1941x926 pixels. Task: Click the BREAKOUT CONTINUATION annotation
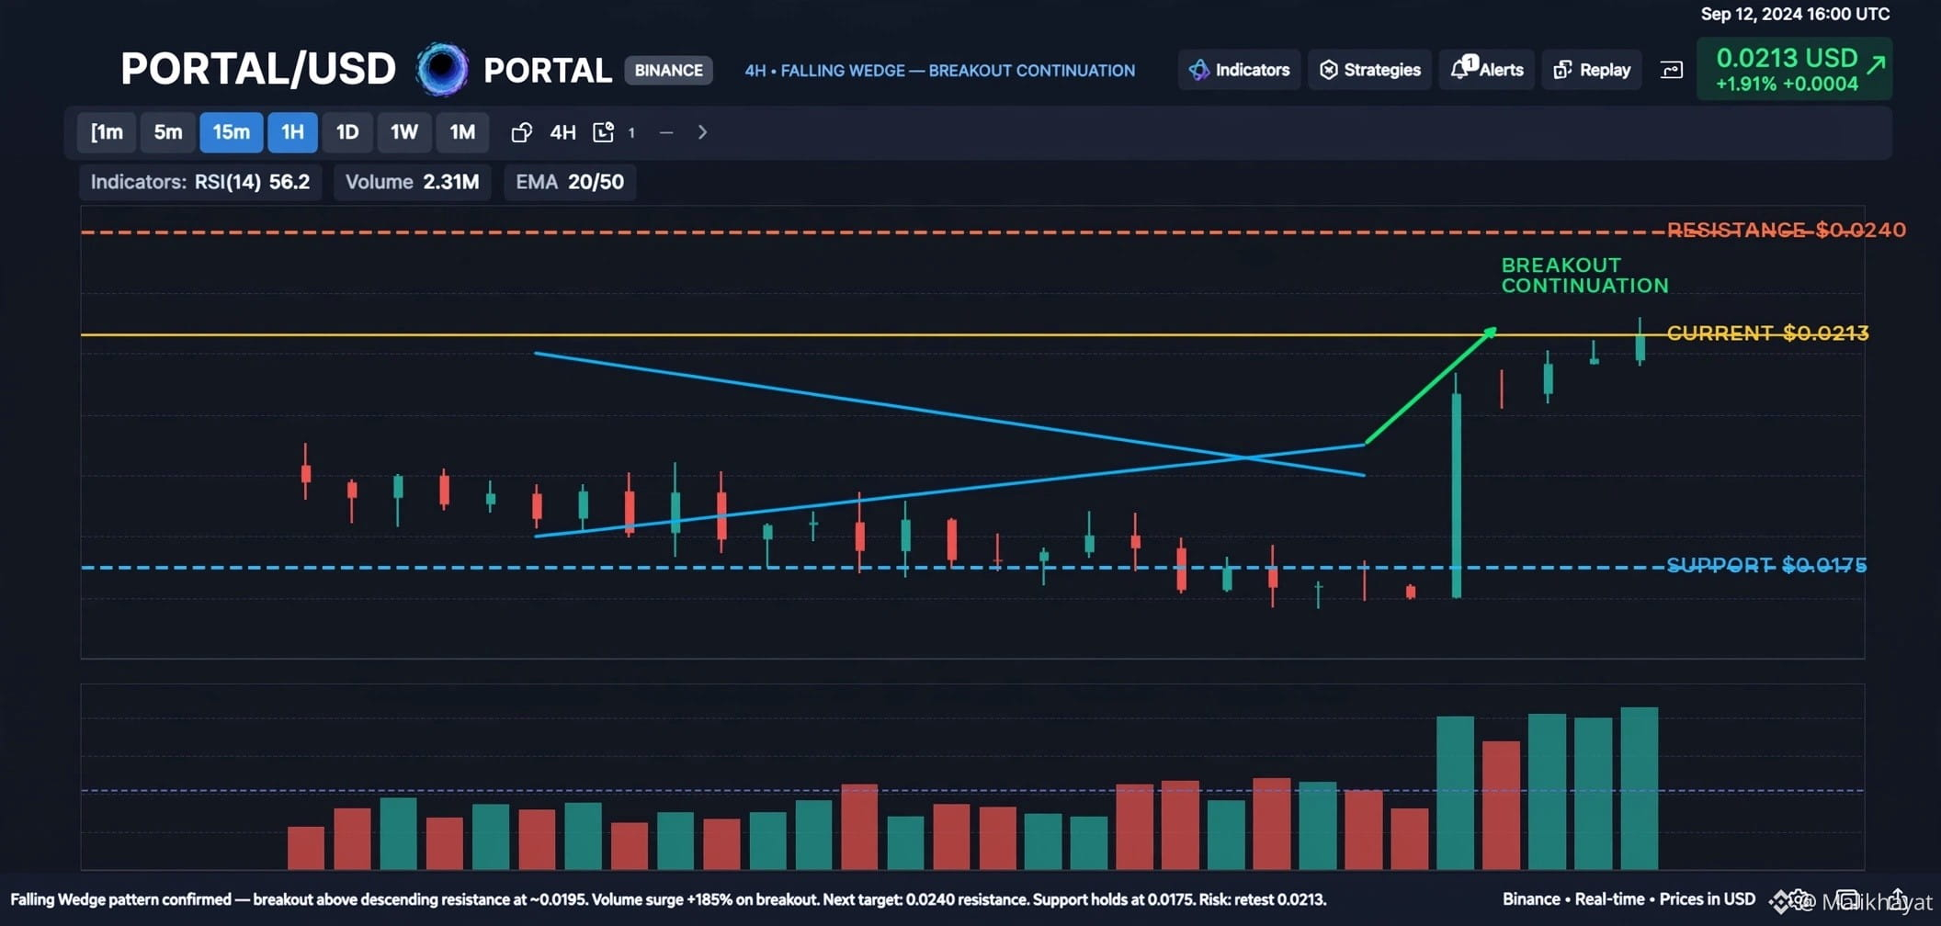coord(1584,275)
